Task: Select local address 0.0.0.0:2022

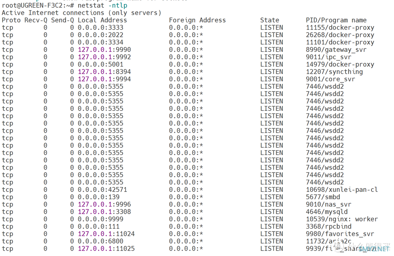Action: [101, 35]
